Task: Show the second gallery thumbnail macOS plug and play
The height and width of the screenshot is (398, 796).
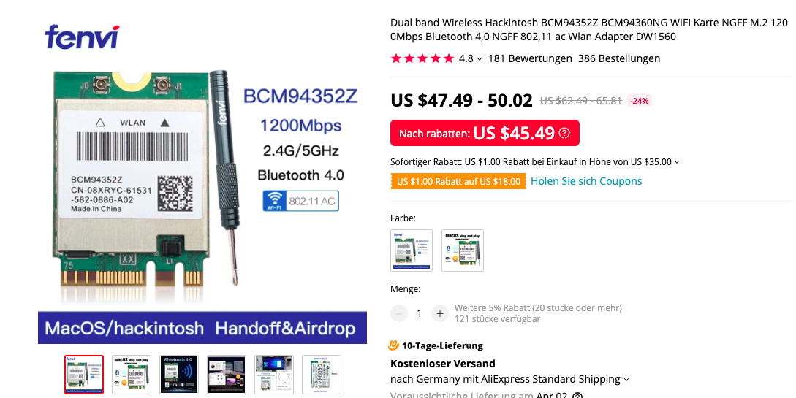Action: 132,375
